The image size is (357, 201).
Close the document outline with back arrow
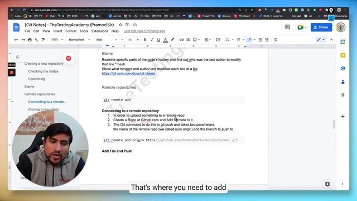coord(18,57)
